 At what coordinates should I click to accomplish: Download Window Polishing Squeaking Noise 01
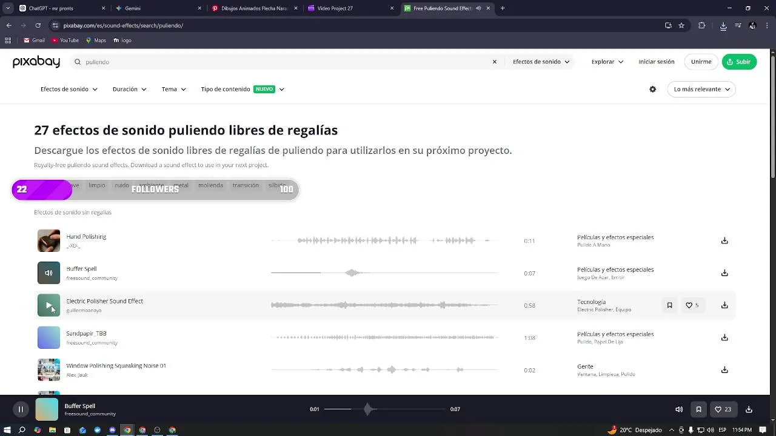pyautogui.click(x=724, y=370)
